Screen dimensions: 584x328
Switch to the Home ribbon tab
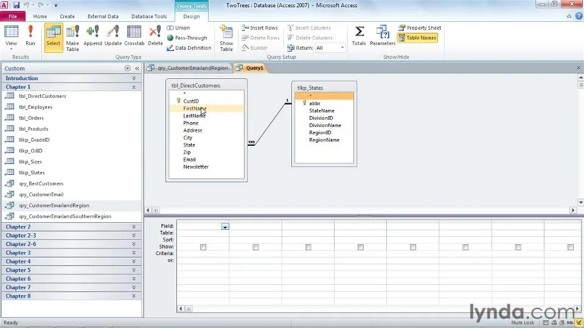coord(40,16)
